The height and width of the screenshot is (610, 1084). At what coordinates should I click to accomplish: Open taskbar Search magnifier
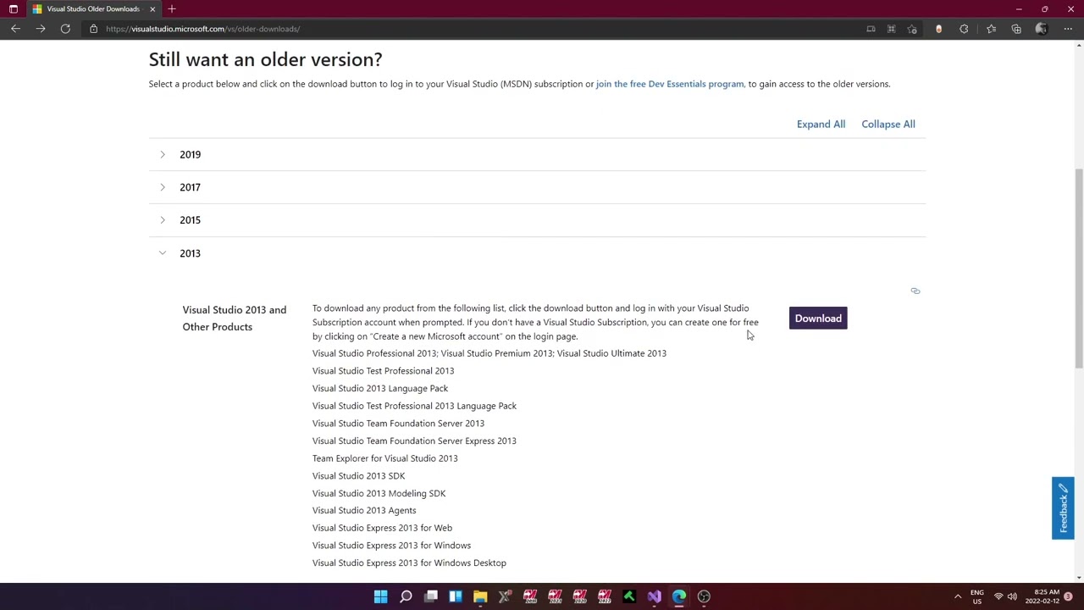point(406,596)
